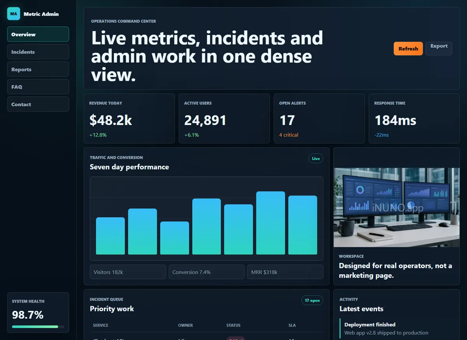Screen dimensions: 467x340
Task: Click the Revenue Today card
Action: tap(129, 119)
